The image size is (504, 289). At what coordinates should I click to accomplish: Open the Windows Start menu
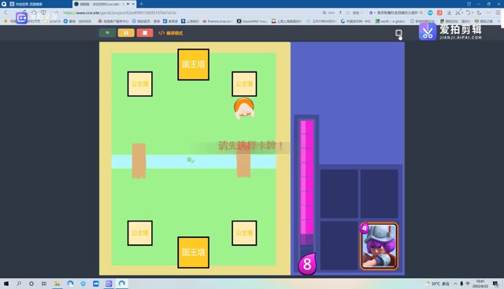tap(6, 284)
